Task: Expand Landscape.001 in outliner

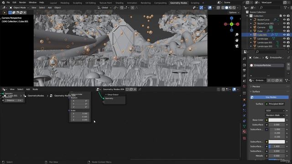Action: [x=251, y=42]
